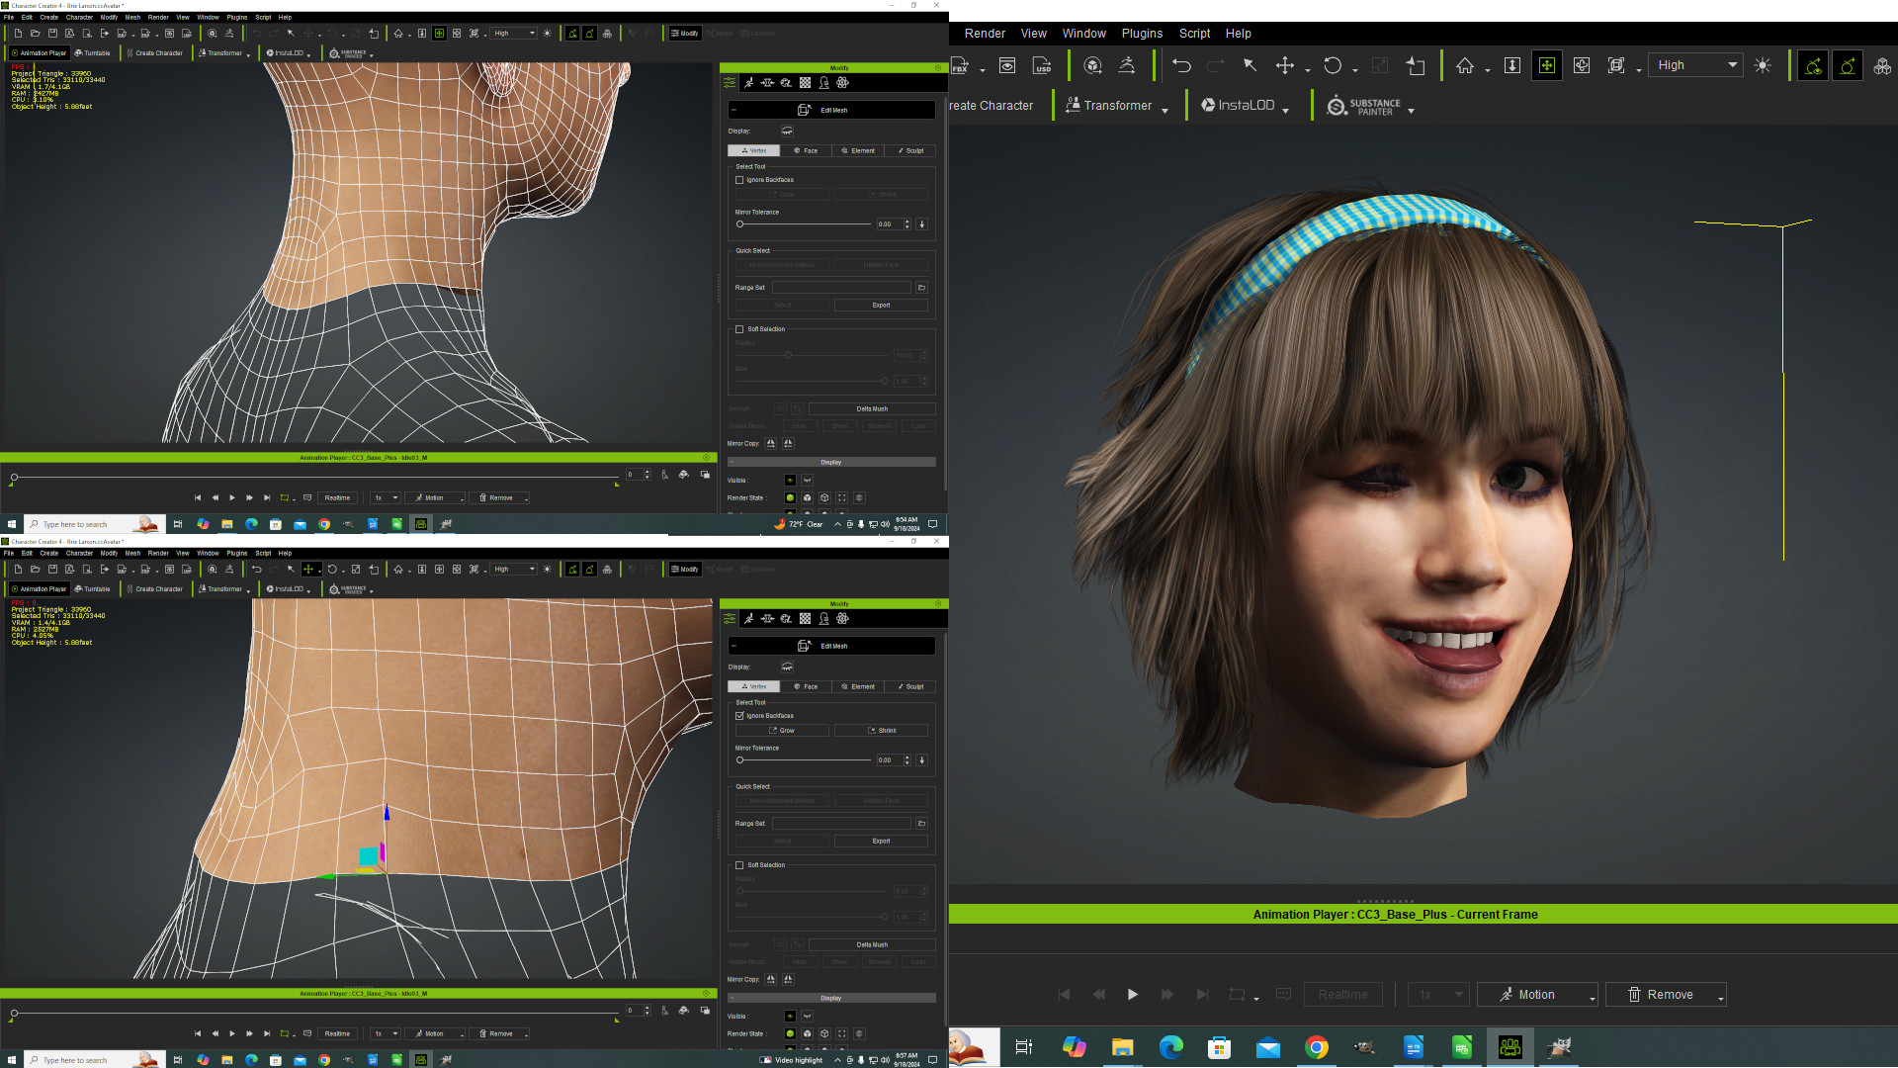Click FBX export icon in right zoomed window
The height and width of the screenshot is (1068, 1898).
[960, 65]
